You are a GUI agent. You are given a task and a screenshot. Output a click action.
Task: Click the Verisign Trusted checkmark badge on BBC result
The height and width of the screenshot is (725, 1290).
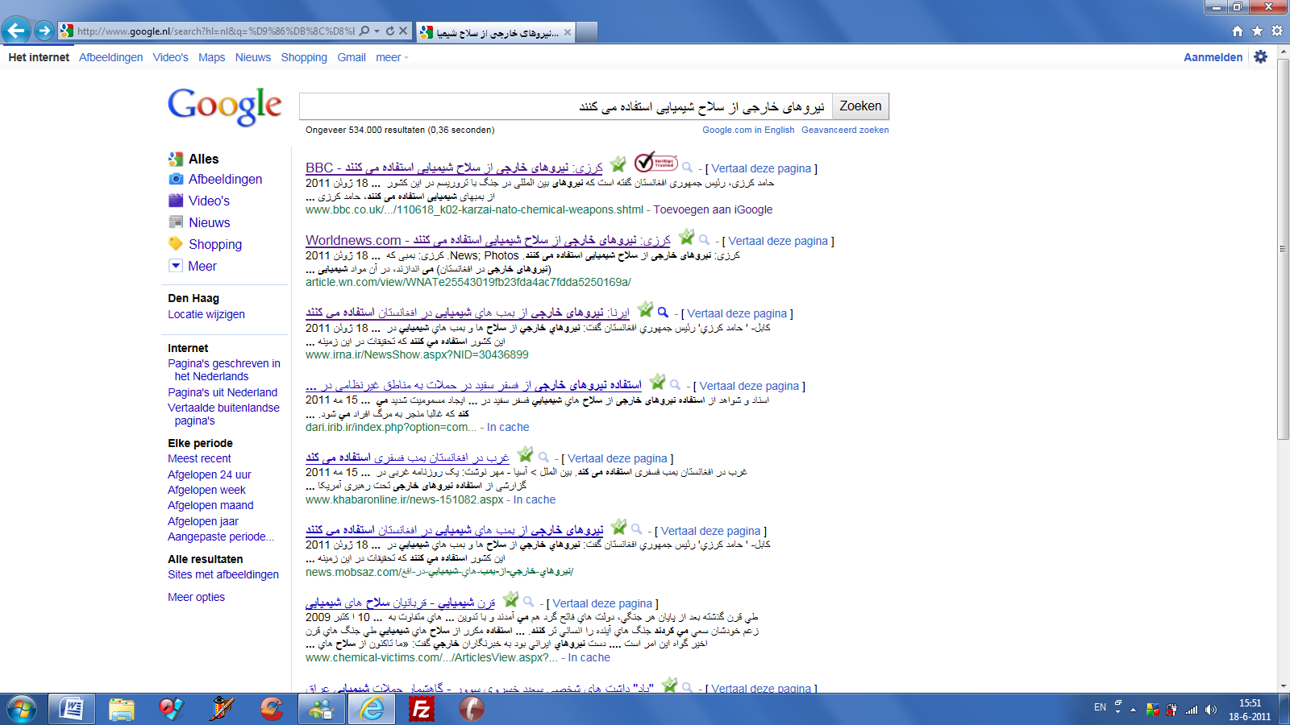click(655, 163)
